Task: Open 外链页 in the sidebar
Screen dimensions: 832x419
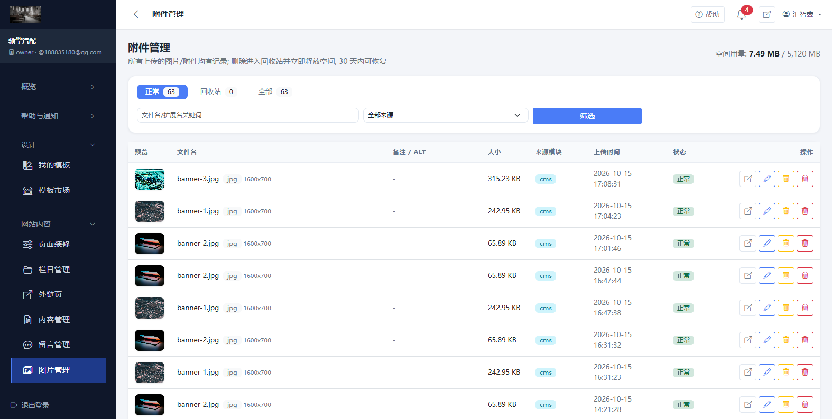Action: [58, 294]
